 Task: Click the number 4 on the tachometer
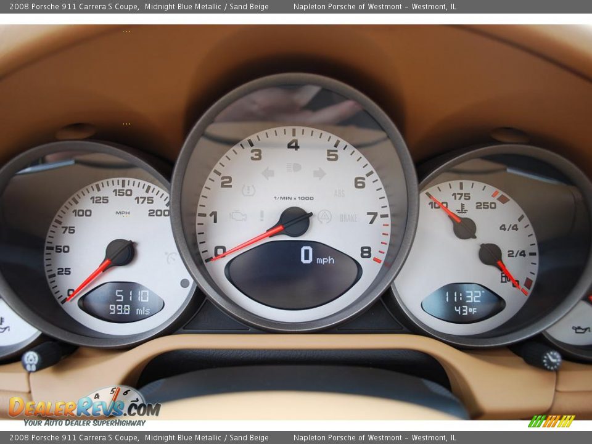(294, 144)
